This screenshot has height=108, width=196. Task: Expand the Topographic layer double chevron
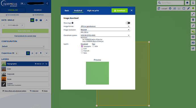coord(46,64)
